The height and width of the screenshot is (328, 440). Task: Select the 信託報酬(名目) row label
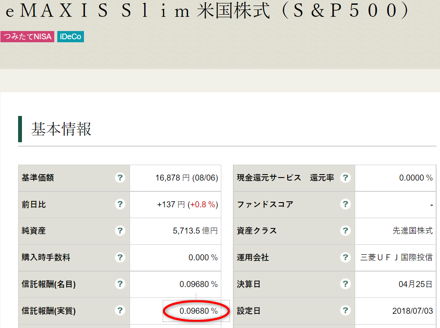[49, 284]
